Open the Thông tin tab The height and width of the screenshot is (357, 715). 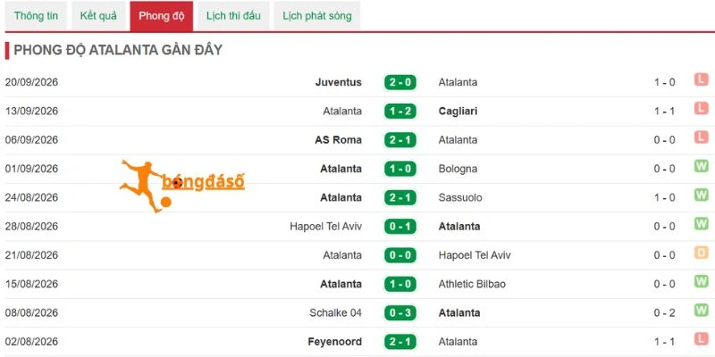coord(36,16)
